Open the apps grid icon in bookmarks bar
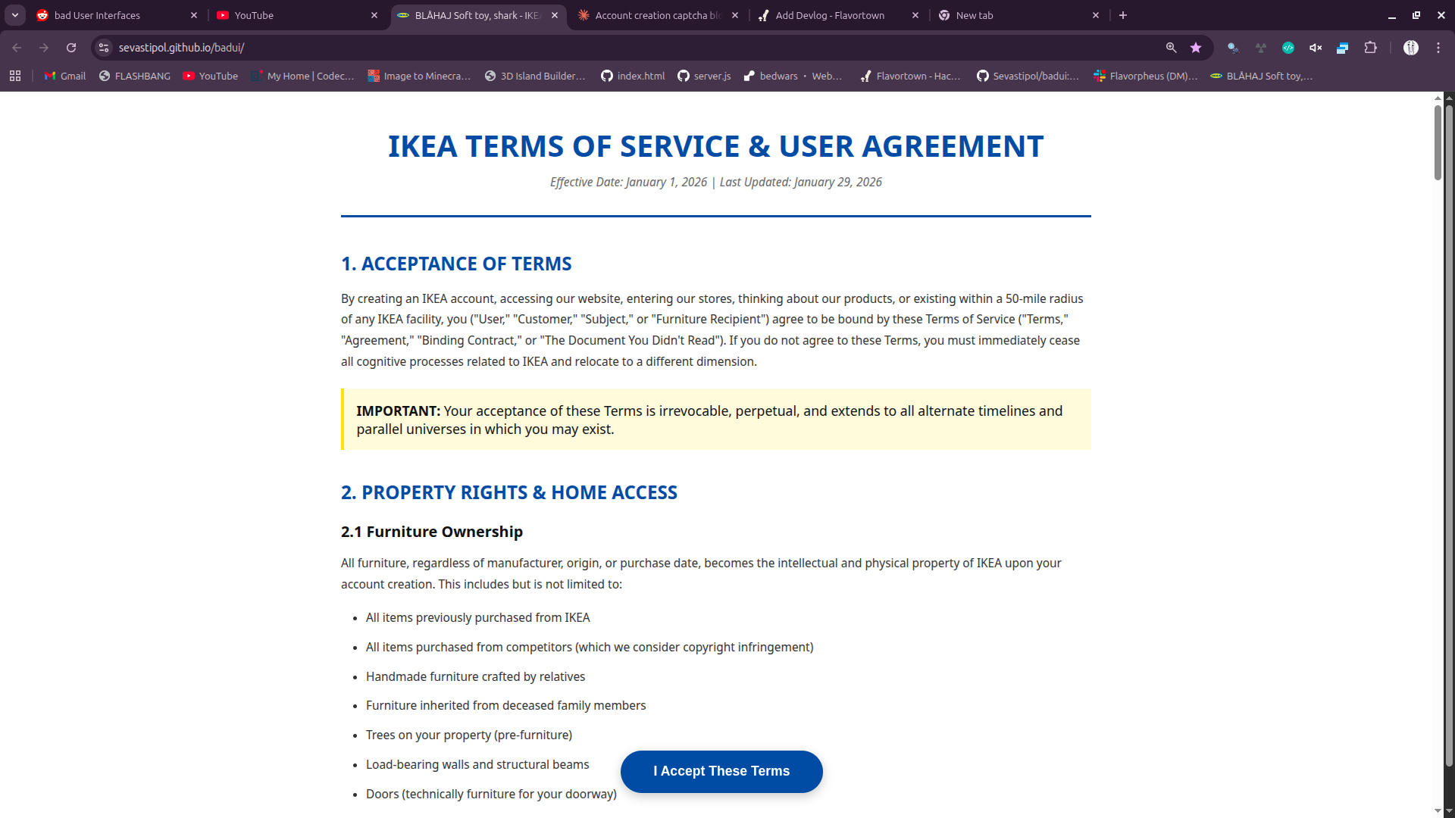Screen dimensions: 1455x818 click(x=15, y=76)
